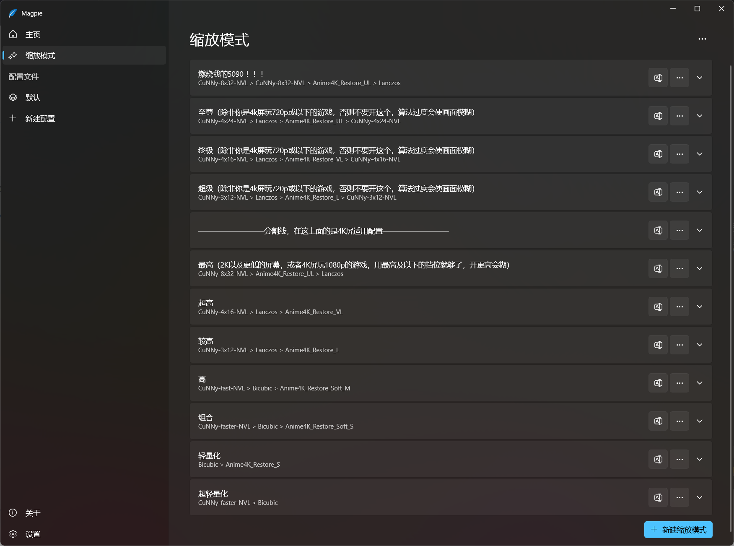
Task: Expand the 燃烧我的5090 scaling mode
Action: click(x=700, y=78)
